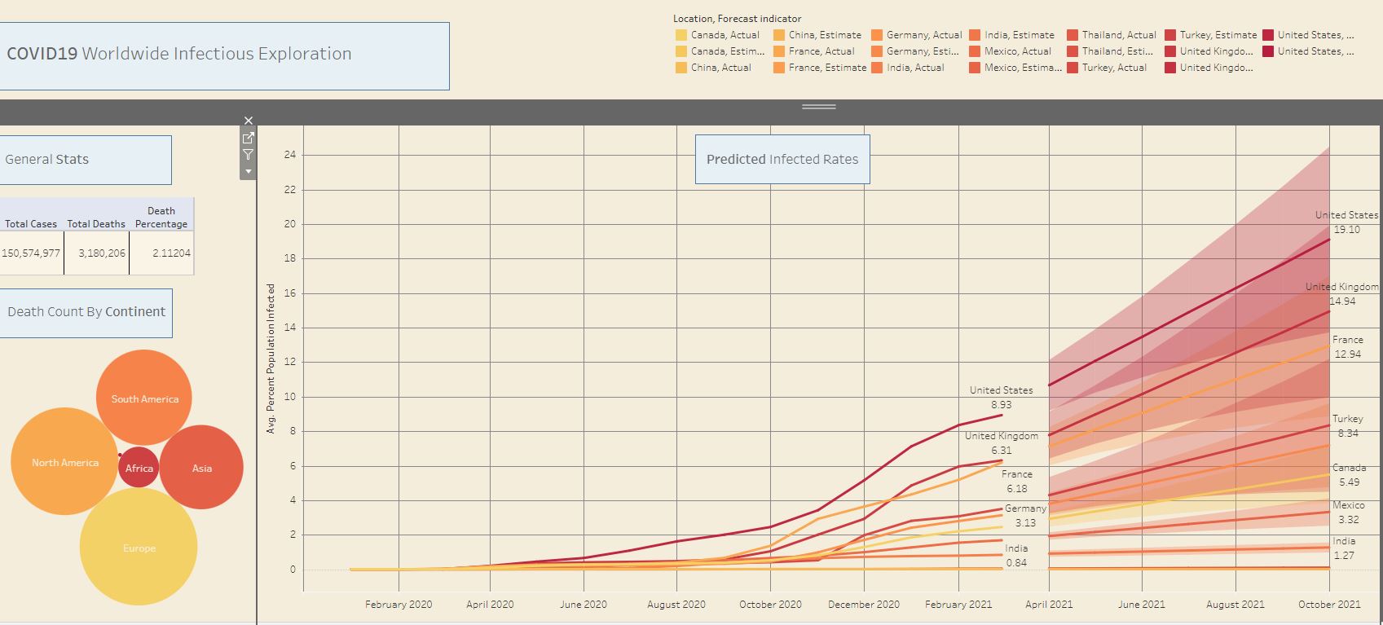Highlight China, Estimate in the legend
The width and height of the screenshot is (1383, 625).
pos(779,35)
